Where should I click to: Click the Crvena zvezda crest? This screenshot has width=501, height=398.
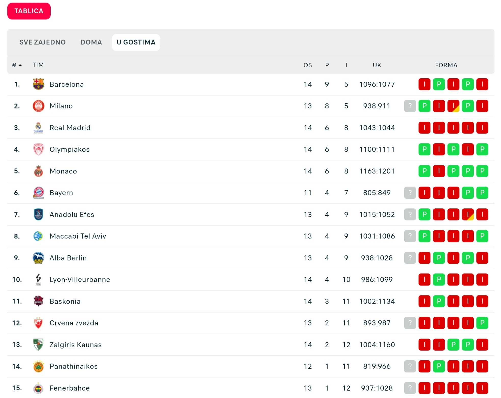click(x=38, y=323)
